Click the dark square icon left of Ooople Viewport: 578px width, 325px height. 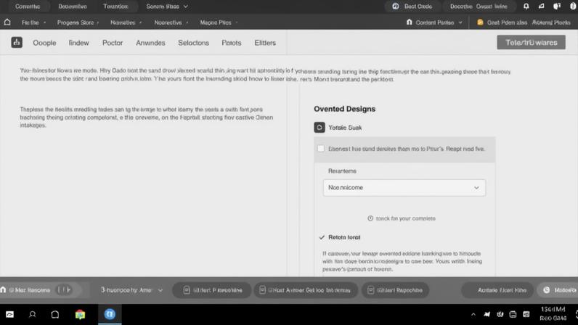click(x=16, y=43)
